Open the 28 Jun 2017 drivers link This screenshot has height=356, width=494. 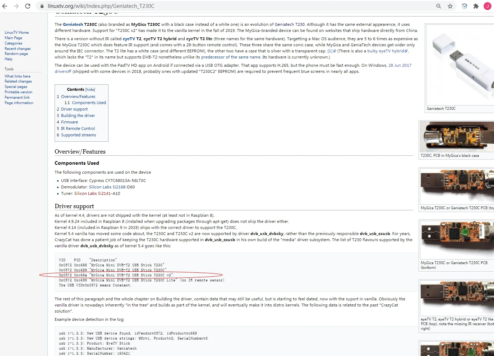(x=400, y=66)
